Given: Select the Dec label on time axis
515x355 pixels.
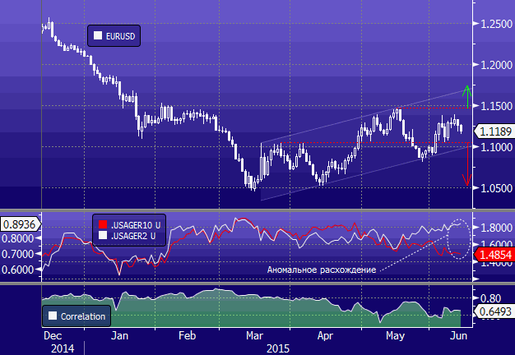Looking at the screenshot, I should point(53,336).
